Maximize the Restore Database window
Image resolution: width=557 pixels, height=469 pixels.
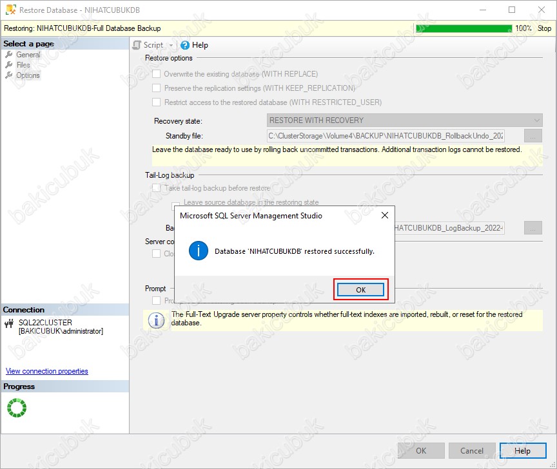[x=512, y=10]
